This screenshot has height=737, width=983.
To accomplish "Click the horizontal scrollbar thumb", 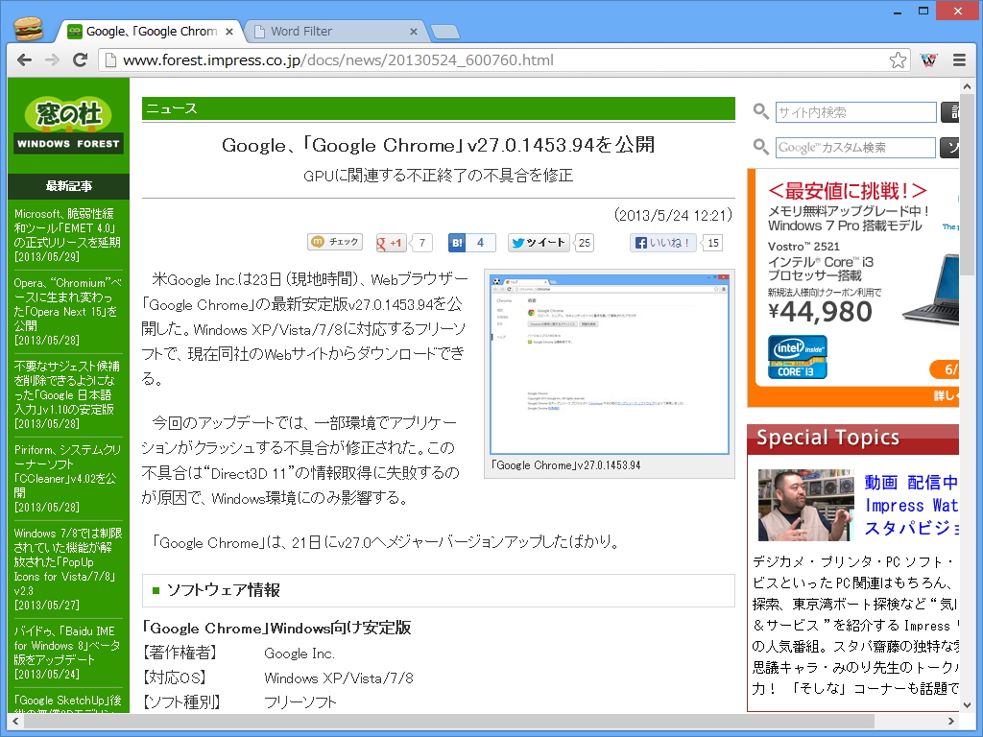I will [449, 722].
